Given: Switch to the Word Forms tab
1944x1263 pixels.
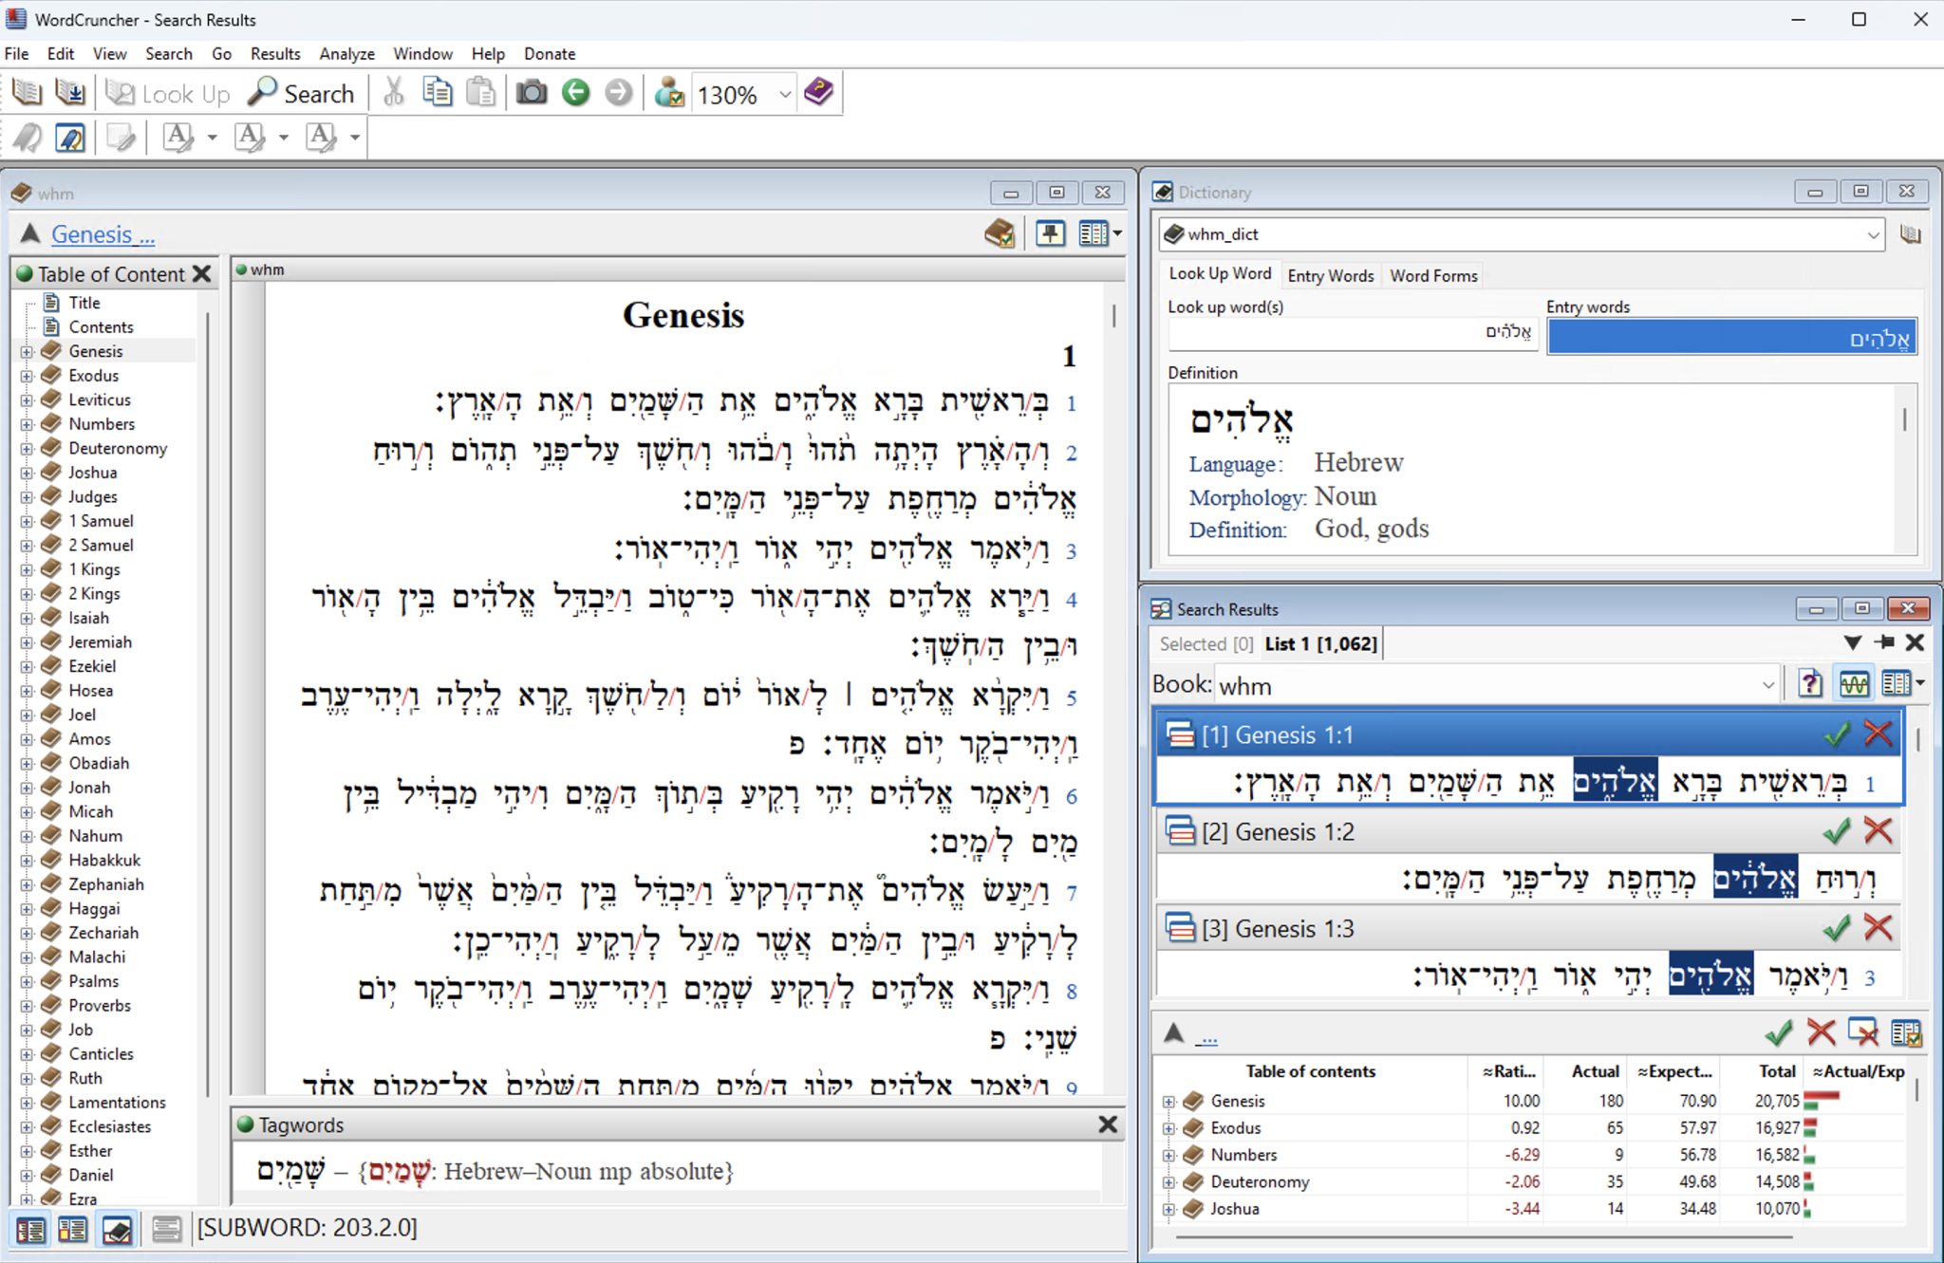Looking at the screenshot, I should tap(1433, 275).
